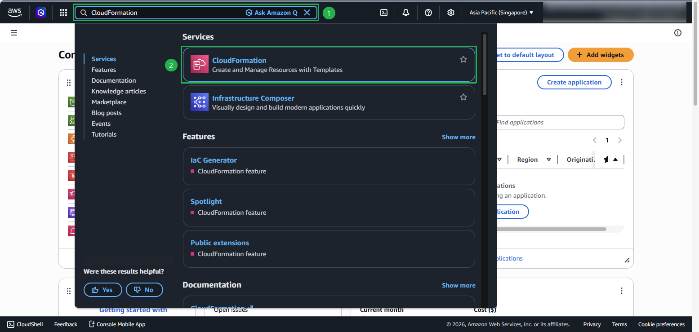Open the Terms footer link
The width and height of the screenshot is (699, 332).
(x=619, y=324)
